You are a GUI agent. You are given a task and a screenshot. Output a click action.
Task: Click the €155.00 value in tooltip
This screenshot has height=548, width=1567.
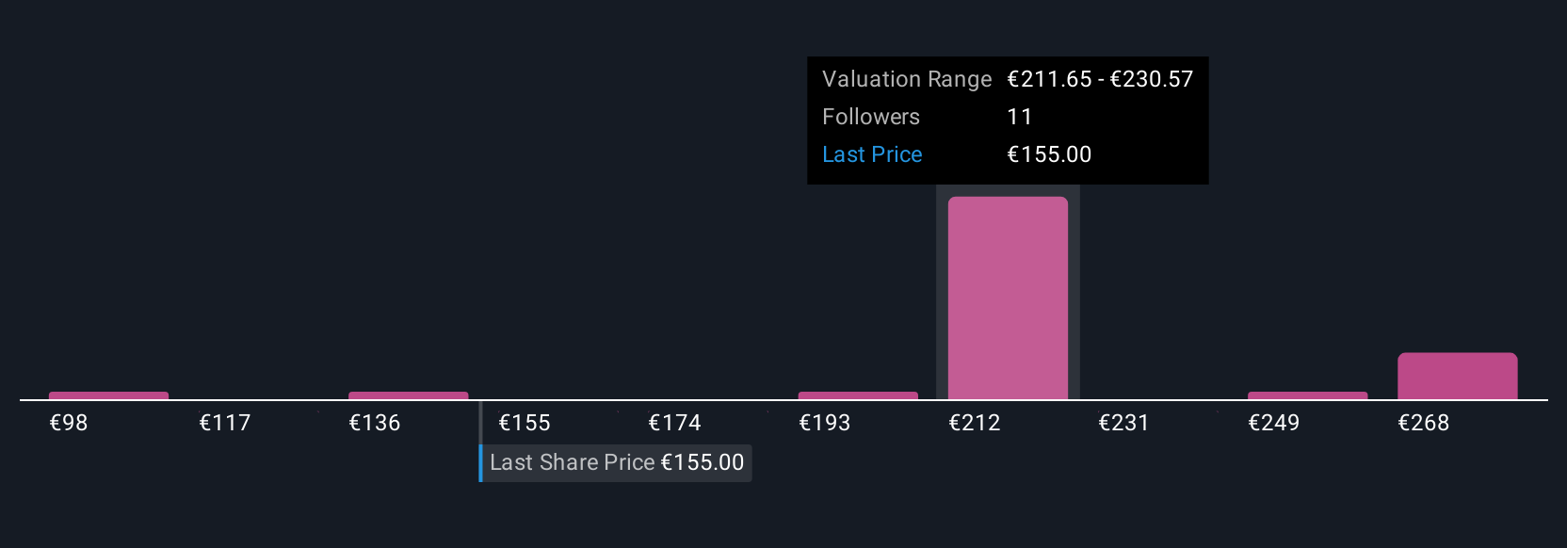click(1049, 154)
